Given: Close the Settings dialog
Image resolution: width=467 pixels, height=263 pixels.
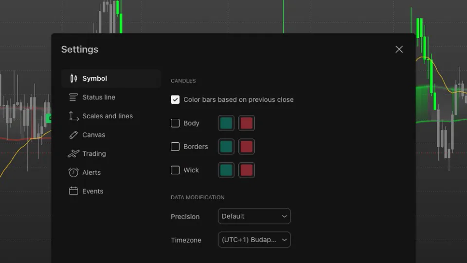Looking at the screenshot, I should coord(399,49).
